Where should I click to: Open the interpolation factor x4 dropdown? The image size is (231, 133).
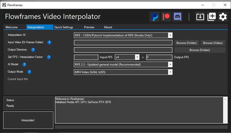(137, 57)
